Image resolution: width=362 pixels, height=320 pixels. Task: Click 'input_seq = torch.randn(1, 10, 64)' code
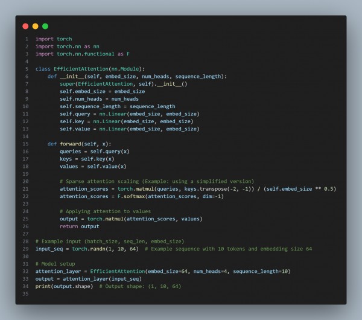(x=87, y=249)
